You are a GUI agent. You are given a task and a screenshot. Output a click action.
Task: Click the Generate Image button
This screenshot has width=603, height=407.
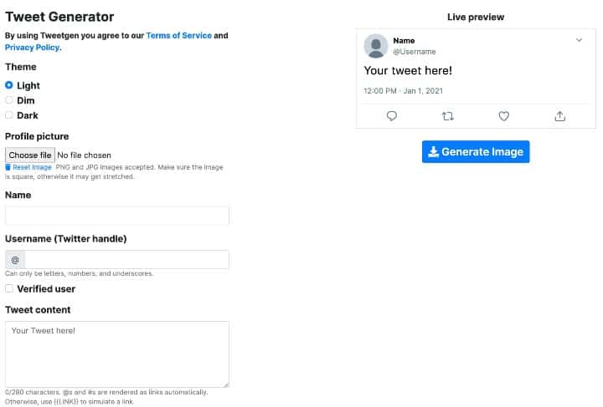point(476,152)
